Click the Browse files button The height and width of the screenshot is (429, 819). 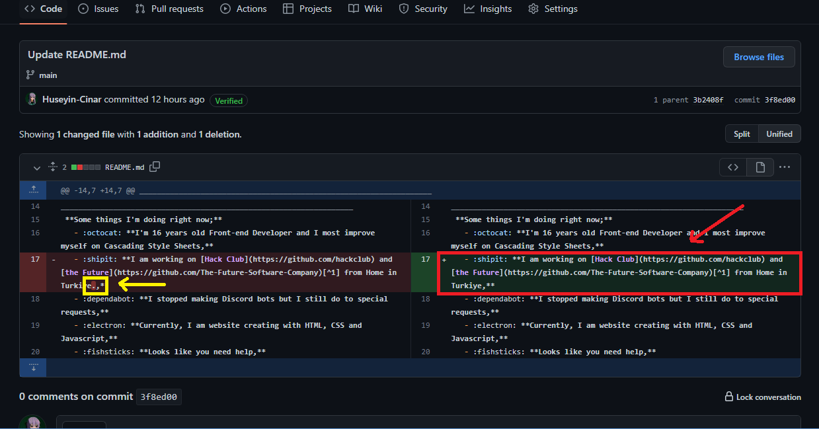[758, 57]
